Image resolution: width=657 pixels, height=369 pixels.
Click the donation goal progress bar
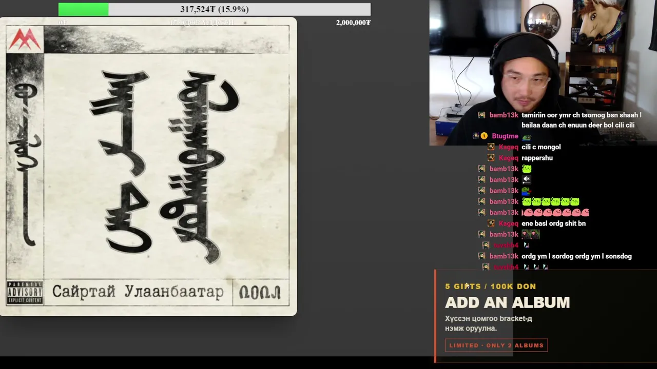214,9
